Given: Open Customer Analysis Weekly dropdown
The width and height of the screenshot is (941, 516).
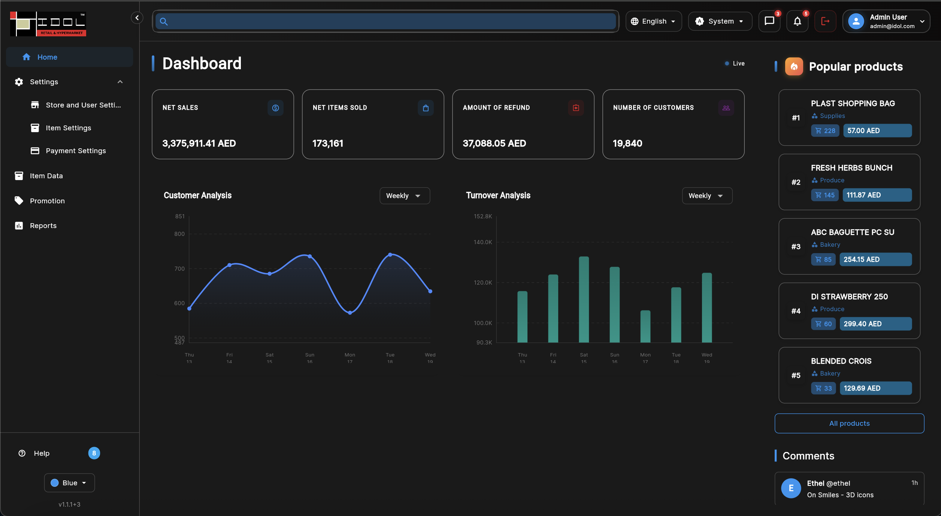Looking at the screenshot, I should tap(405, 196).
